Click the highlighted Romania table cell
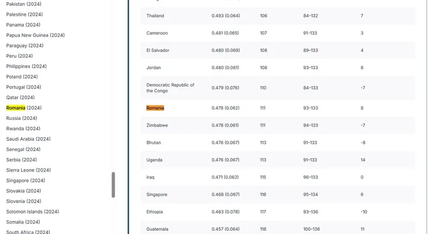Screen dimensions: 429x234 [x=155, y=108]
